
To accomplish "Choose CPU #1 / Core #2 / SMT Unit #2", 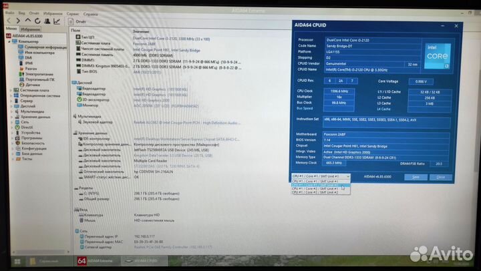I will (x=321, y=192).
